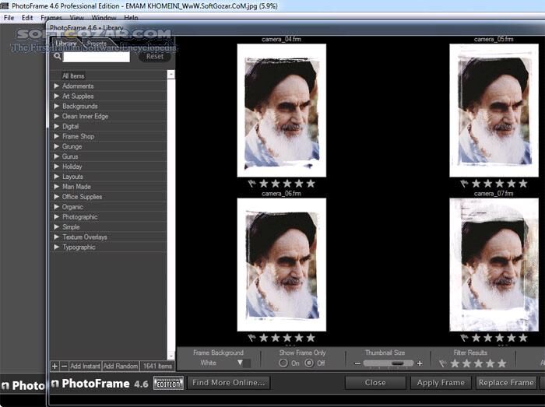This screenshot has height=407, width=545.
Task: Click the flag icon under camera_04.frm
Action: [x=251, y=184]
